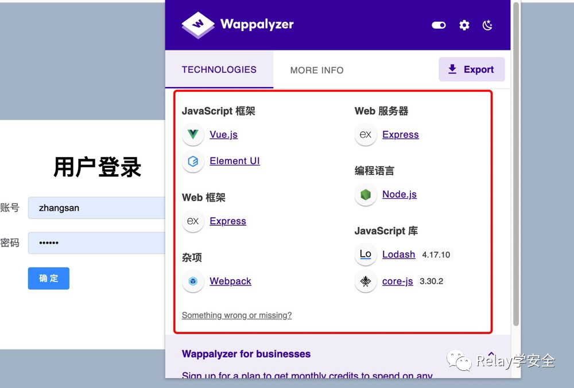The image size is (574, 388).
Task: Open Express link under Web 框架
Action: tap(228, 221)
